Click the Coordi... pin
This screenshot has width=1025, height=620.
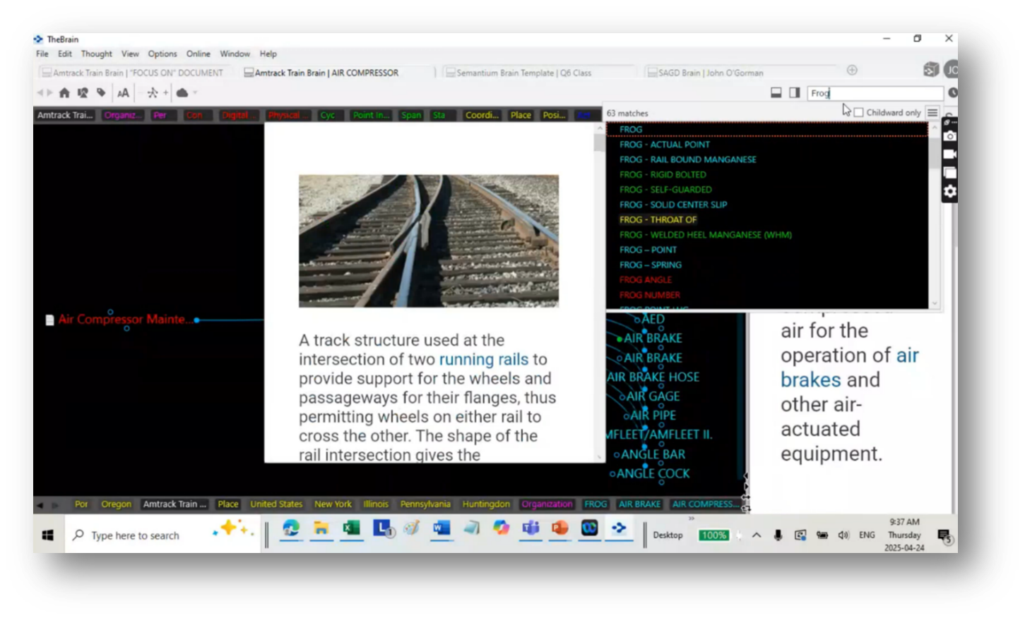click(x=482, y=115)
